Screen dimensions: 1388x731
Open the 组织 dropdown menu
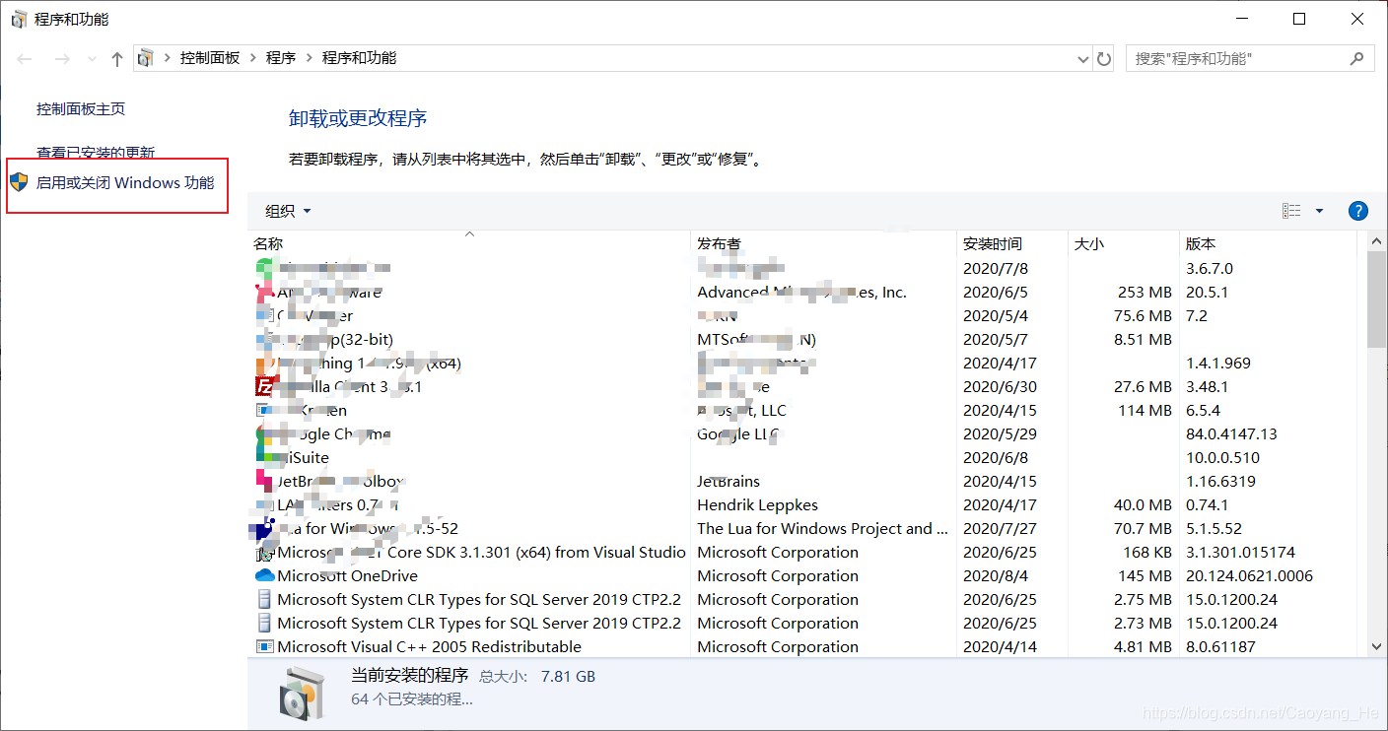coord(288,211)
